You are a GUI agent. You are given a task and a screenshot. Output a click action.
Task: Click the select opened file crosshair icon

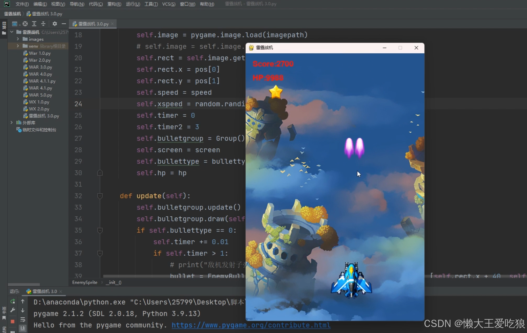[25, 24]
